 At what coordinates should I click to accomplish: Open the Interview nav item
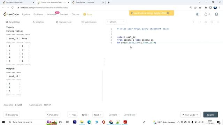(52, 14)
